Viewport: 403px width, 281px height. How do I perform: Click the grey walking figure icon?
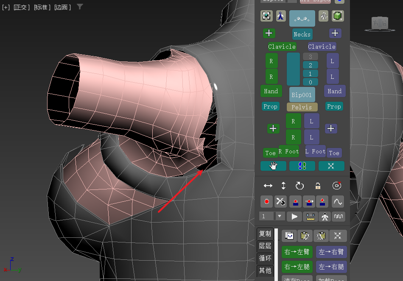324,16
